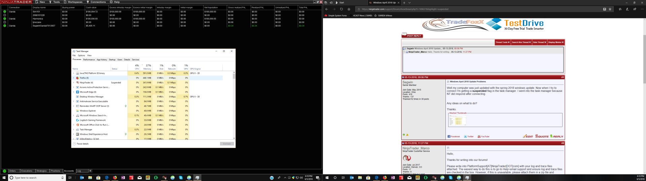Click the NinjaTrader process icon
Viewport: 646px width, 181px height.
[x=77, y=82]
